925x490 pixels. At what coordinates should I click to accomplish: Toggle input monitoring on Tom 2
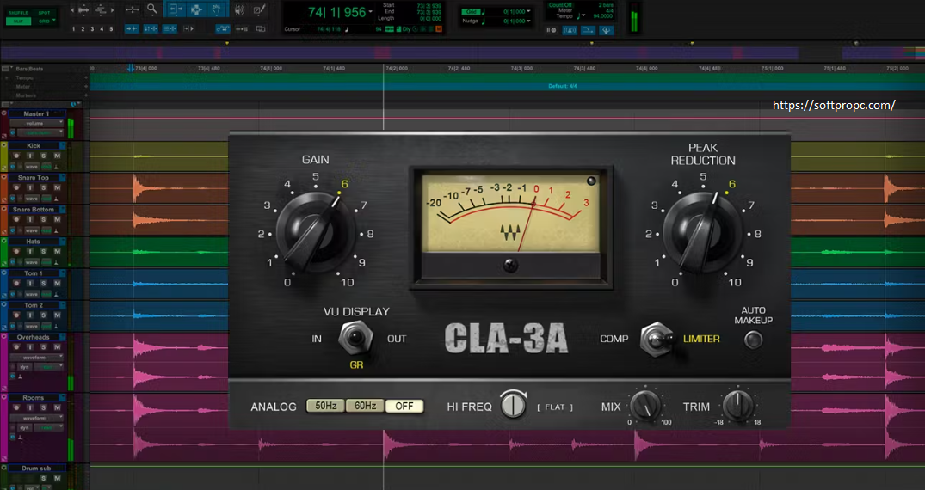click(30, 315)
